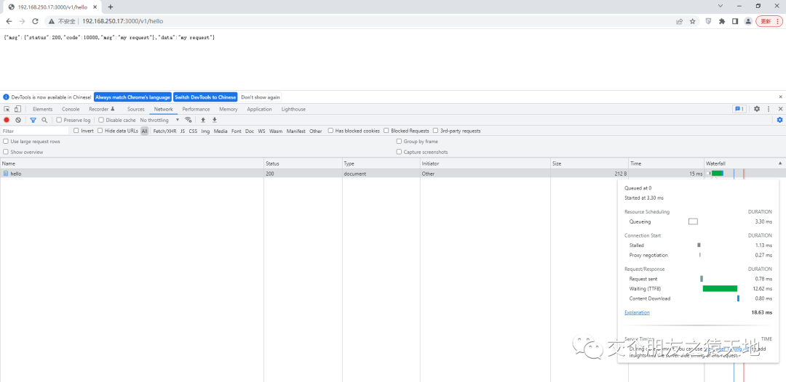
Task: Click the red Chrome update button
Action: point(769,22)
